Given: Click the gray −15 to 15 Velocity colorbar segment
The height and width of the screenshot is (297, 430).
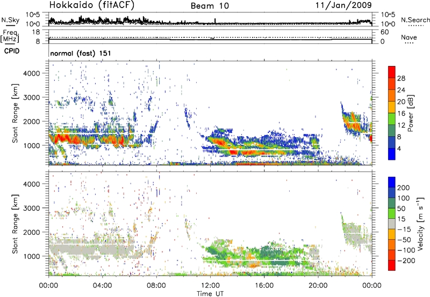Looking at the screenshot, I should click(392, 224).
